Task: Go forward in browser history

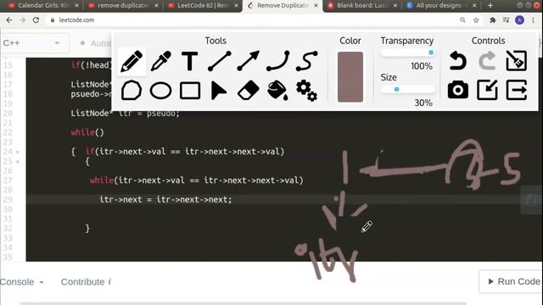Action: pos(23,20)
